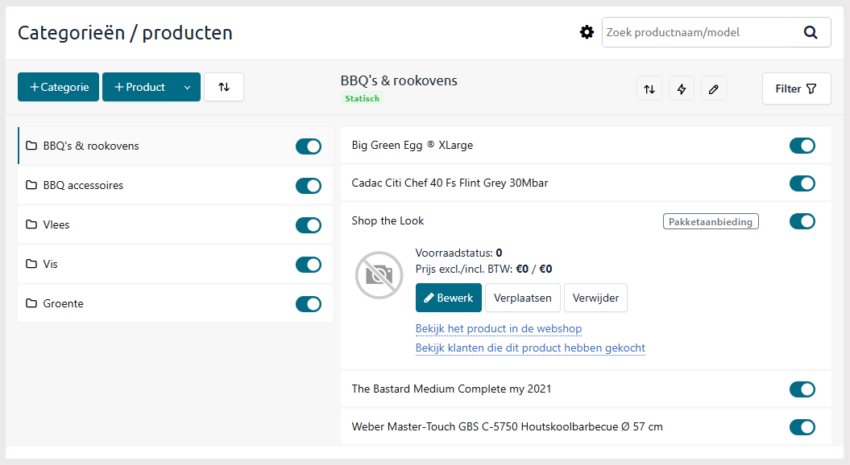Edit the category with the pencil icon
The width and height of the screenshot is (850, 465).
tap(713, 88)
